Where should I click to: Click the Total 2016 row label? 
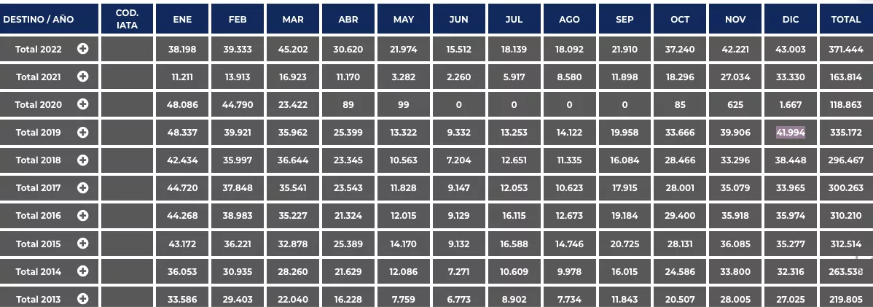(x=39, y=215)
